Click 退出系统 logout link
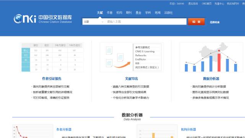The image size is (245, 138). [x=193, y=3]
